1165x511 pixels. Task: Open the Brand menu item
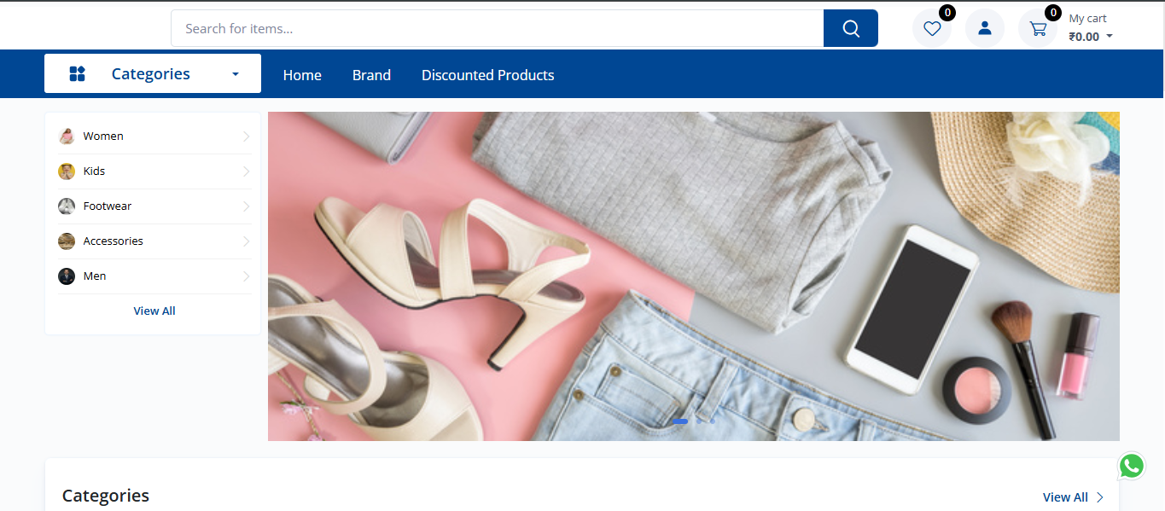pyautogui.click(x=371, y=75)
